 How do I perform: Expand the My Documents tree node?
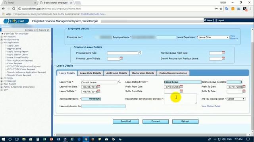(x=2, y=39)
